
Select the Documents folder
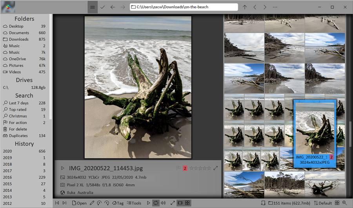pos(24,33)
